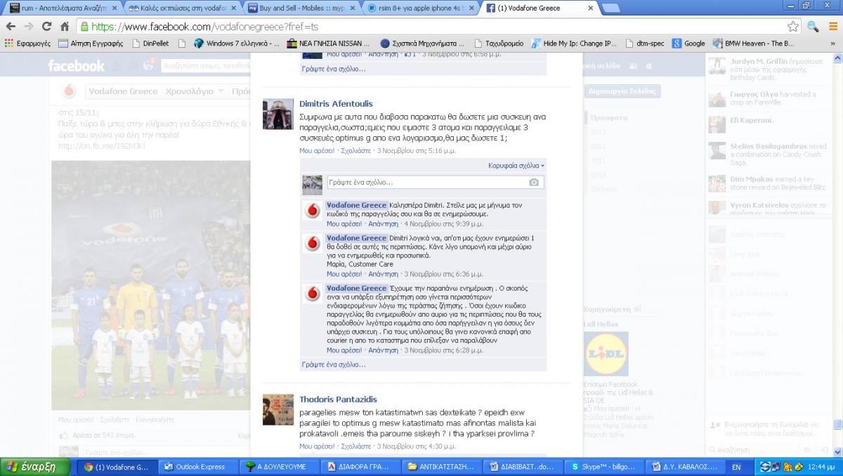Expand the Χρονολόγιο dropdown on the page header
The image size is (843, 476).
pos(195,91)
